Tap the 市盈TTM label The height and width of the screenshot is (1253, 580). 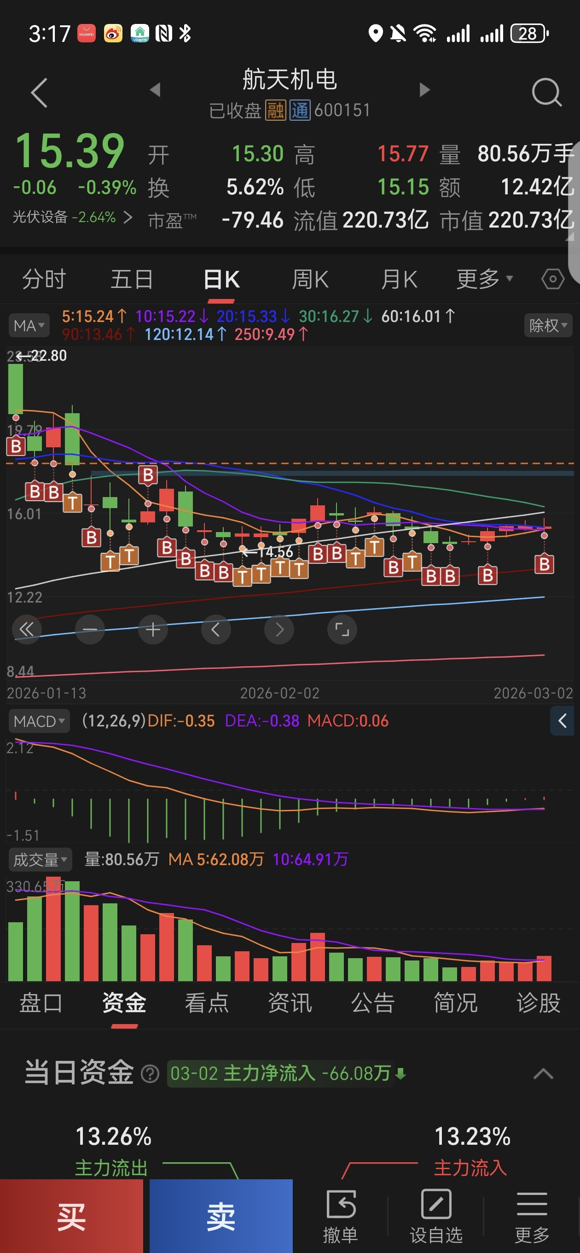pos(173,221)
